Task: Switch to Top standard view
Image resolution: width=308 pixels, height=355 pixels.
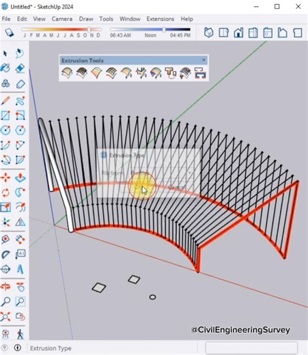Action: tap(223, 32)
